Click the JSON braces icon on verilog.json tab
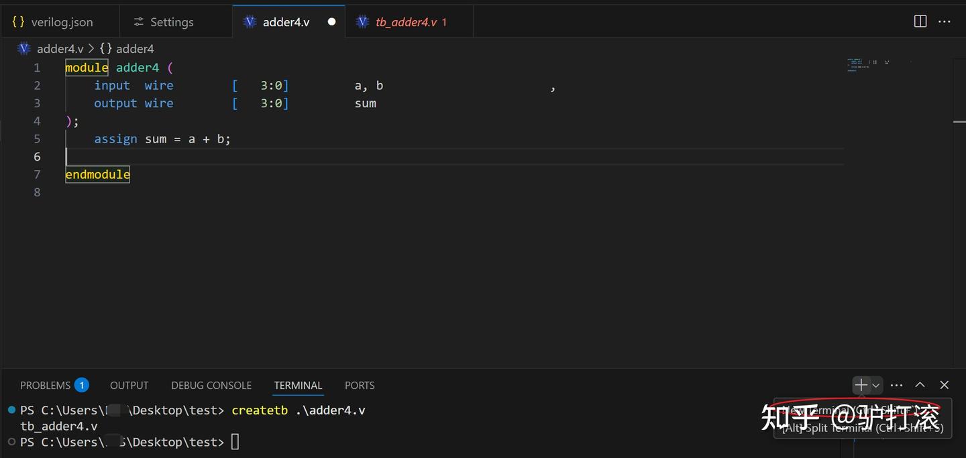 (17, 21)
